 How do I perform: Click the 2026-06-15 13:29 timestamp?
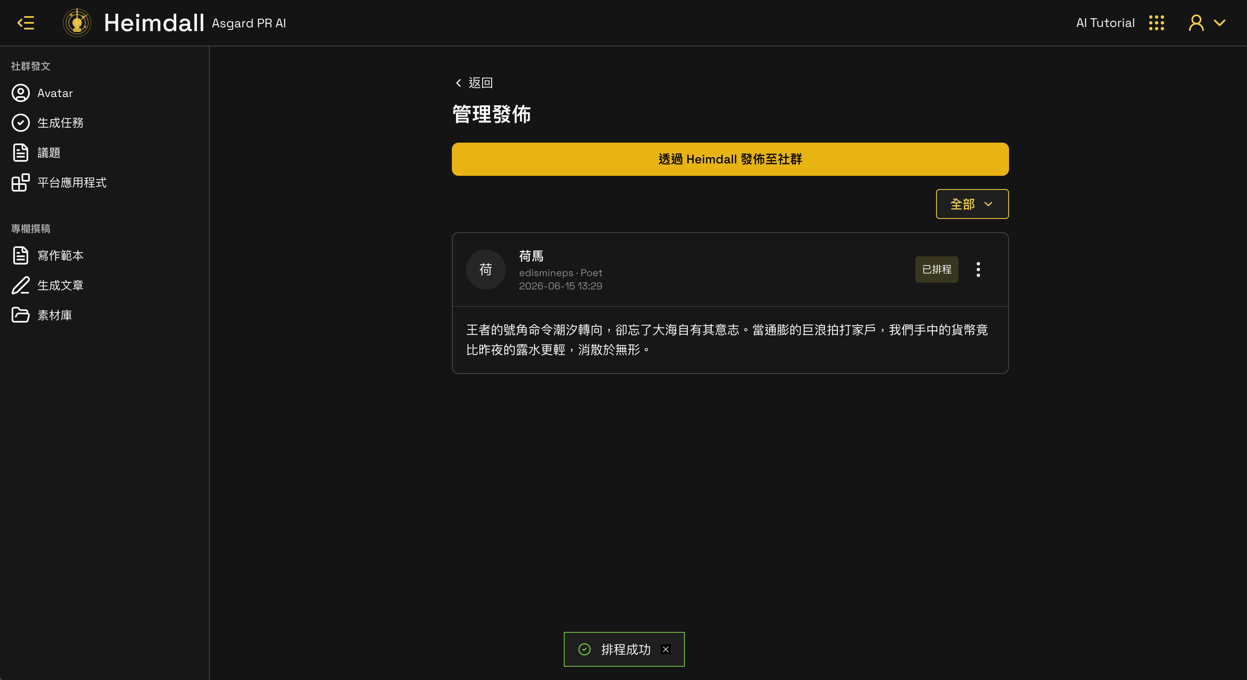[x=560, y=286]
